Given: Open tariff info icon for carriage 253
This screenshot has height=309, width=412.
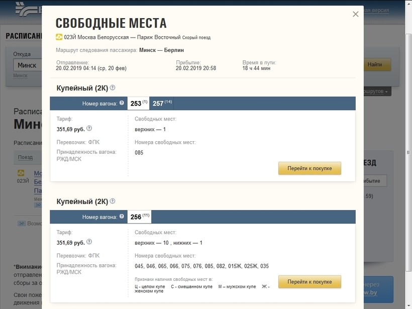Looking at the screenshot, I should [89, 129].
